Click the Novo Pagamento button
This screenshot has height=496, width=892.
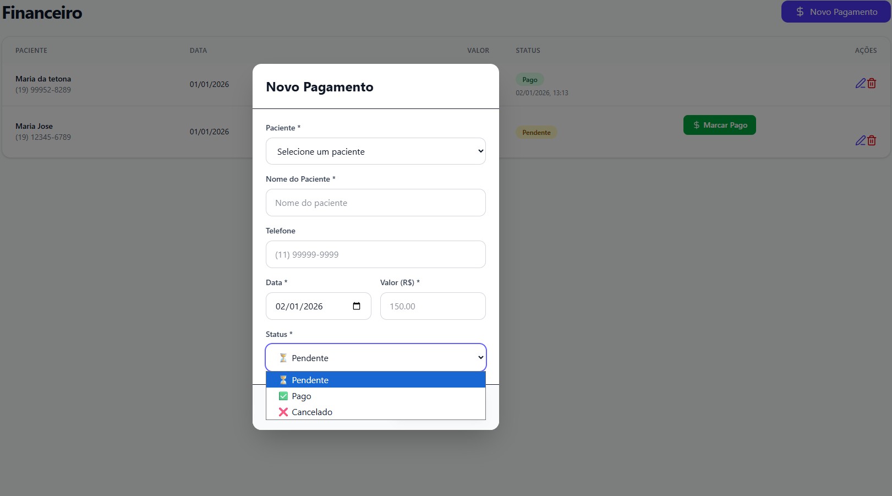pyautogui.click(x=835, y=12)
